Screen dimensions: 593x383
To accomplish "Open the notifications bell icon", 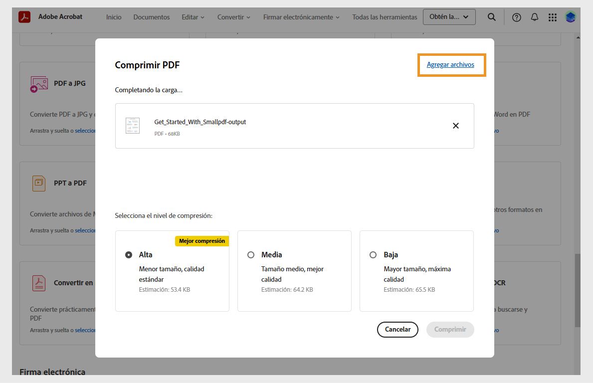I will (534, 17).
